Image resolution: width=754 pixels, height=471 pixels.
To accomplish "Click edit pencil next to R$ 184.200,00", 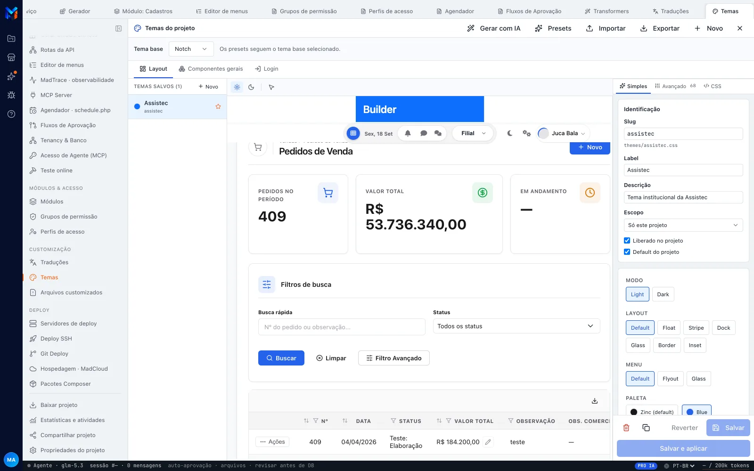I will click(x=488, y=442).
